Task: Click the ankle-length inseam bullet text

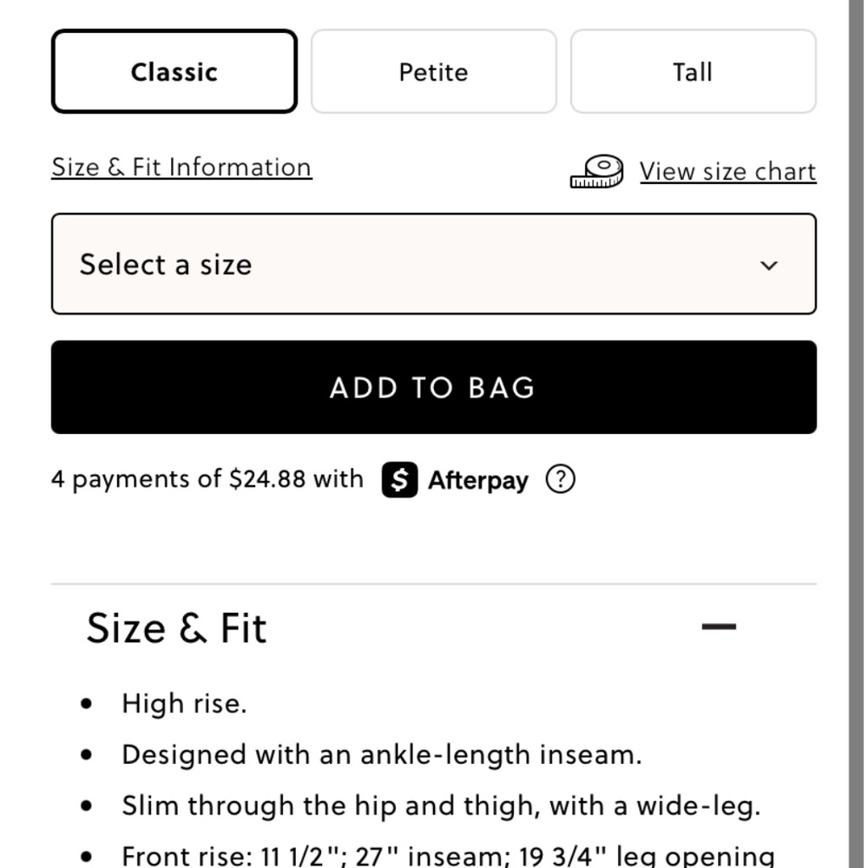Action: point(381,755)
